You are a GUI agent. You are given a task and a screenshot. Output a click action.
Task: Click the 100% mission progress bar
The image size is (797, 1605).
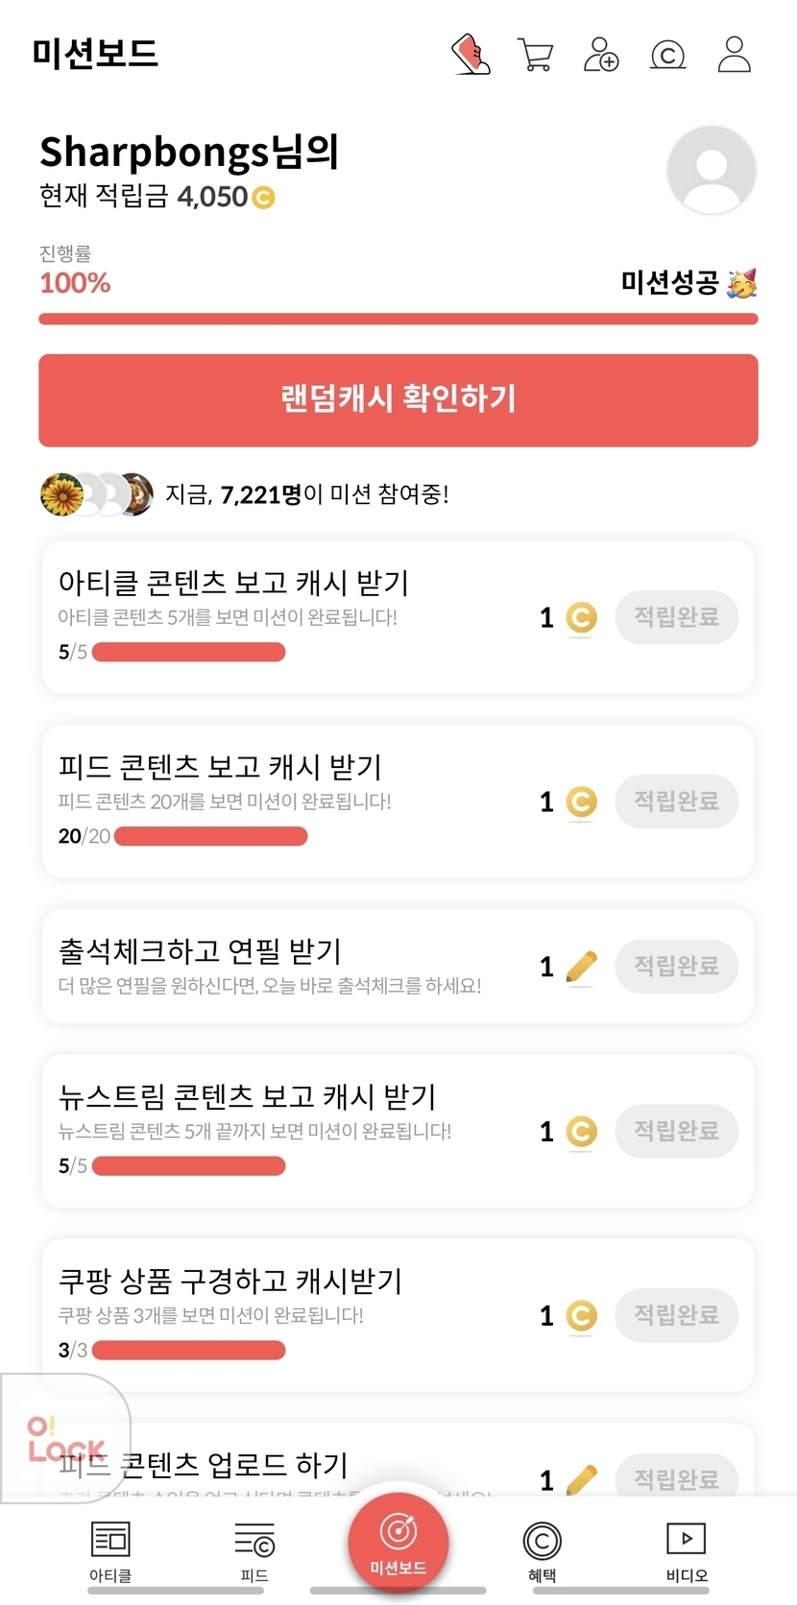pyautogui.click(x=398, y=319)
